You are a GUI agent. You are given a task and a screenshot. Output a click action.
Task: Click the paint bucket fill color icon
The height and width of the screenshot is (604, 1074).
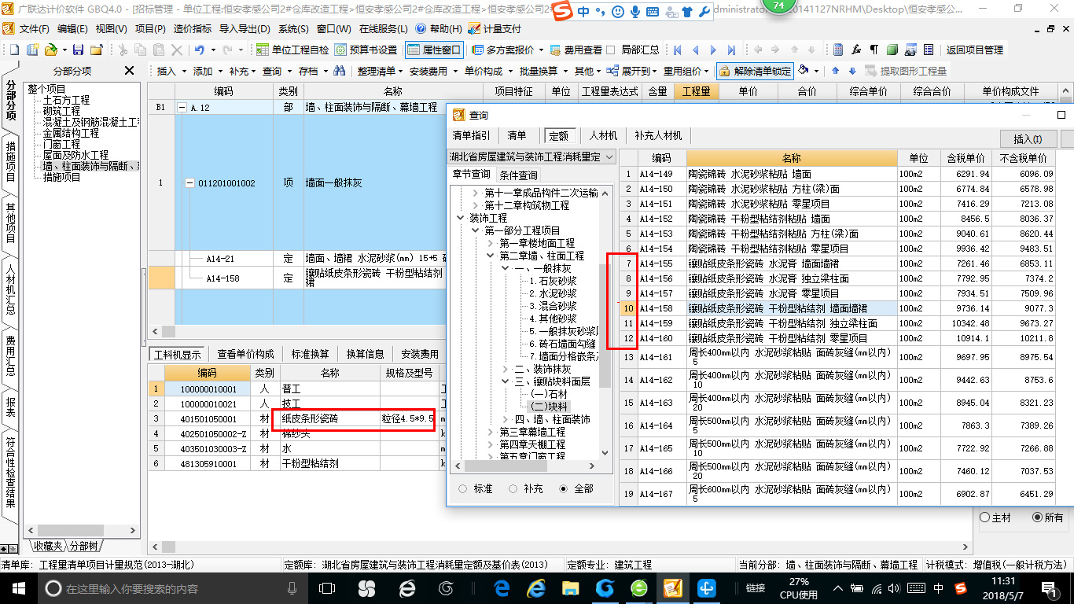pos(804,71)
